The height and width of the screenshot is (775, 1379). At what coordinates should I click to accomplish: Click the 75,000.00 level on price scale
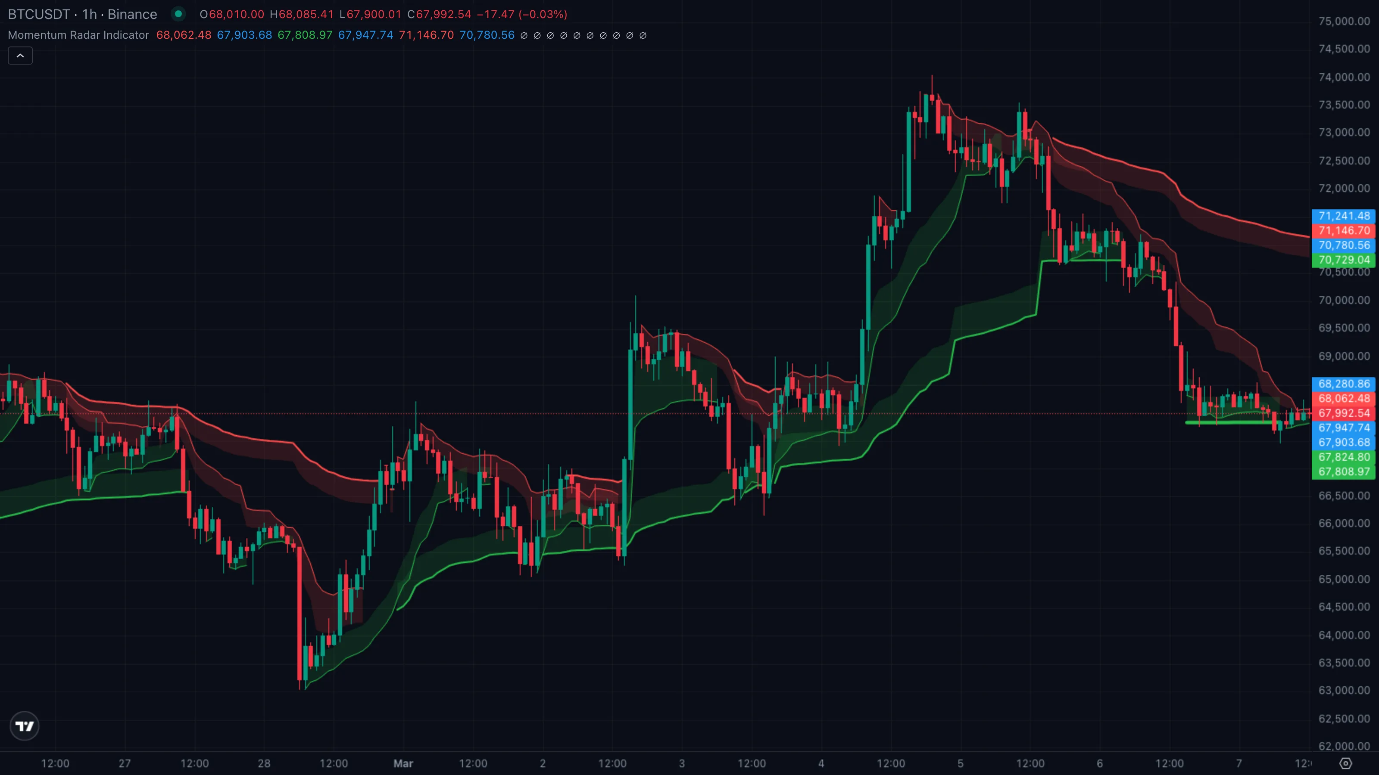point(1344,22)
